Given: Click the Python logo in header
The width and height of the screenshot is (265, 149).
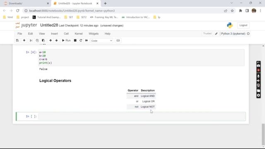Looking at the screenshot, I should pyautogui.click(x=230, y=25).
